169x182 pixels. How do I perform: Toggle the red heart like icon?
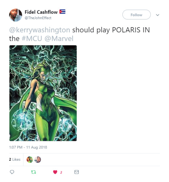55,172
